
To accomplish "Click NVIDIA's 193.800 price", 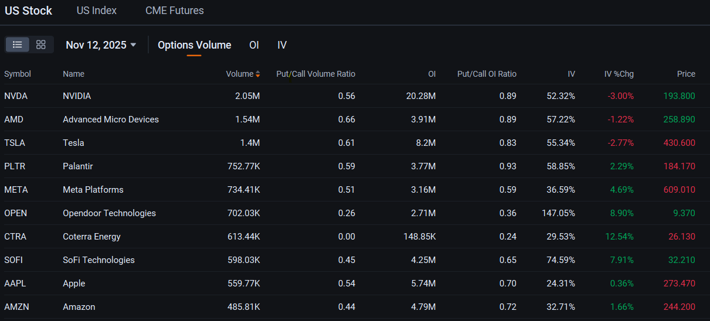I will tap(680, 96).
